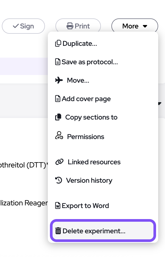
Task: Click the Version history clock icon
Action: tap(58, 180)
